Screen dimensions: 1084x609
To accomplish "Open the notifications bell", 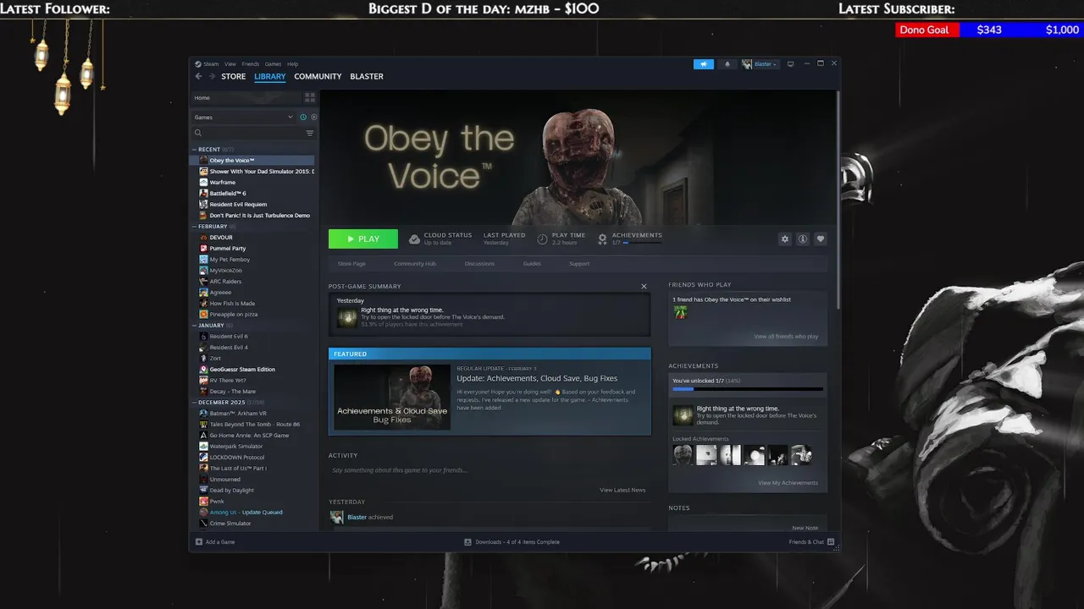I will tap(727, 64).
